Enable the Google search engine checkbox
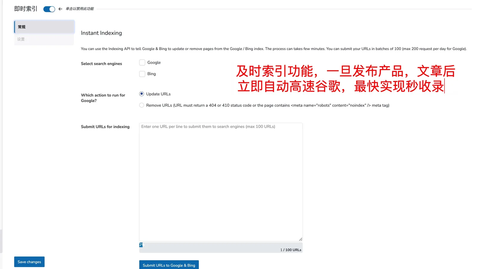 tap(142, 63)
